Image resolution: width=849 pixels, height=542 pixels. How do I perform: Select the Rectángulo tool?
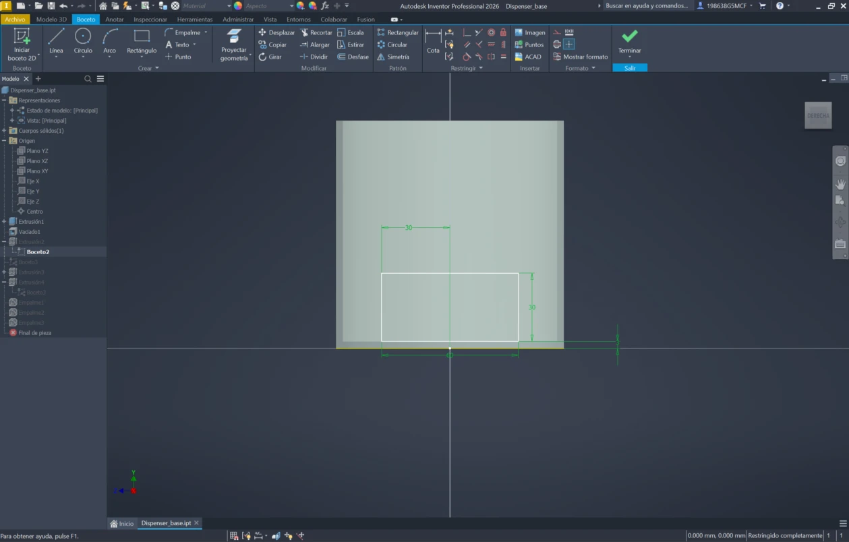(142, 41)
